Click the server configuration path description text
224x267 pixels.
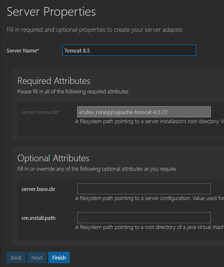pos(150,198)
